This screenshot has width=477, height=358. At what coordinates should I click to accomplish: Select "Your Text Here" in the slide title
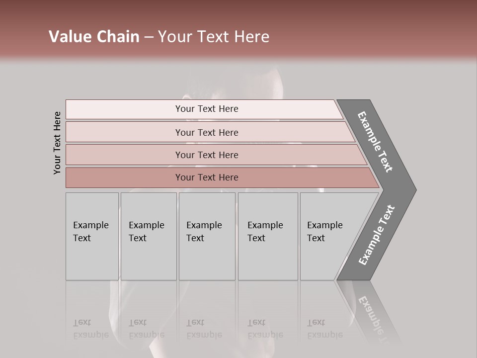coord(214,36)
